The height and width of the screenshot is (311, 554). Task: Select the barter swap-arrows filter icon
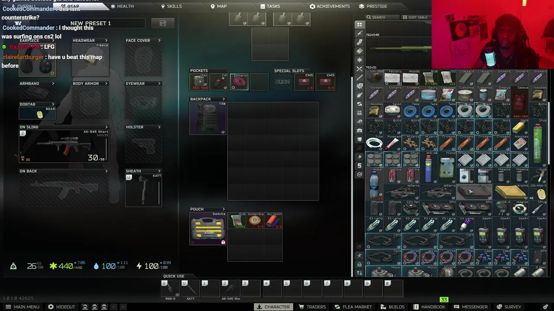(x=360, y=104)
